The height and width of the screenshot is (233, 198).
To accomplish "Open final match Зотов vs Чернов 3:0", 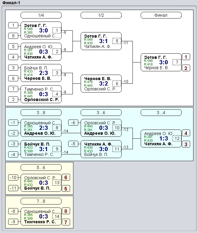I will coord(161,62).
